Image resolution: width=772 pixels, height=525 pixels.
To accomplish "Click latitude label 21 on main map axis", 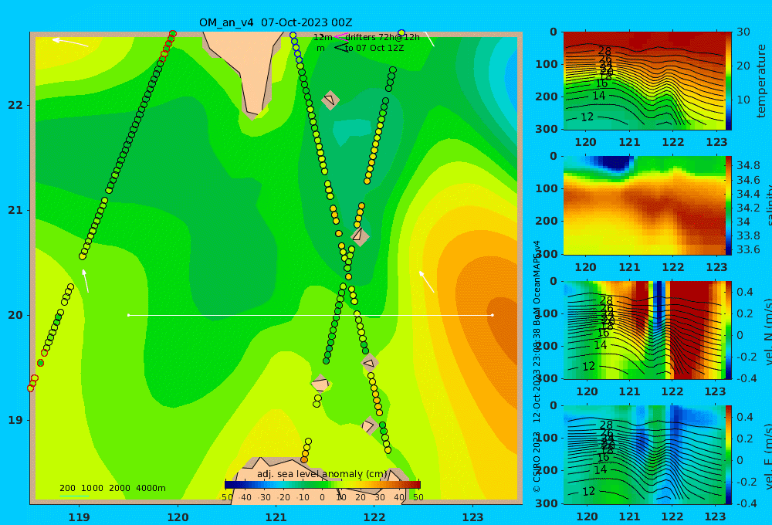I will pos(15,210).
